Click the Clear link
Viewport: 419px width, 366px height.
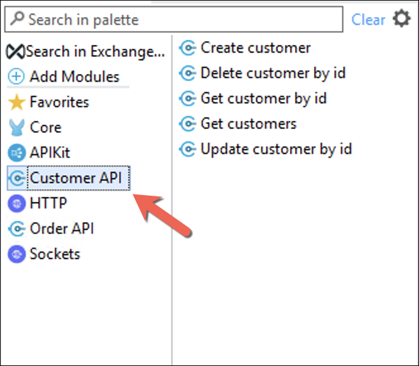click(x=368, y=20)
